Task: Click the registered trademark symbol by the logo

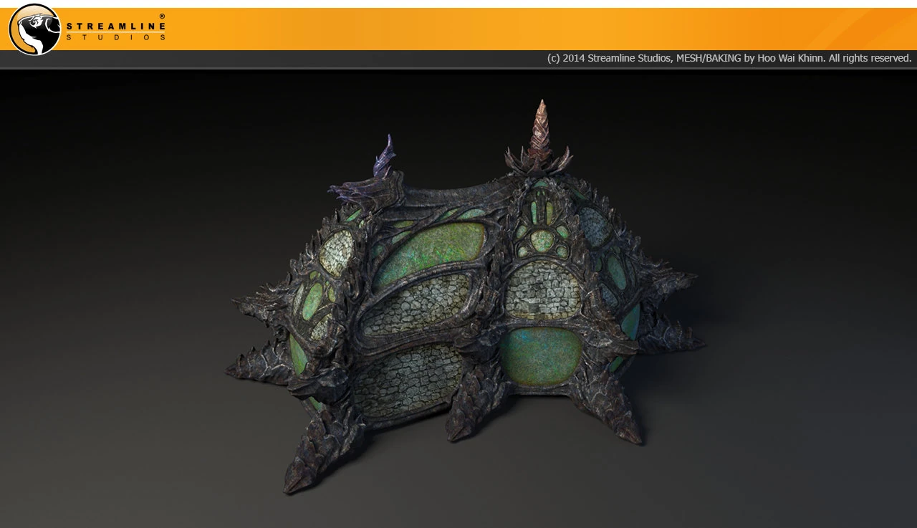Action: [162, 16]
